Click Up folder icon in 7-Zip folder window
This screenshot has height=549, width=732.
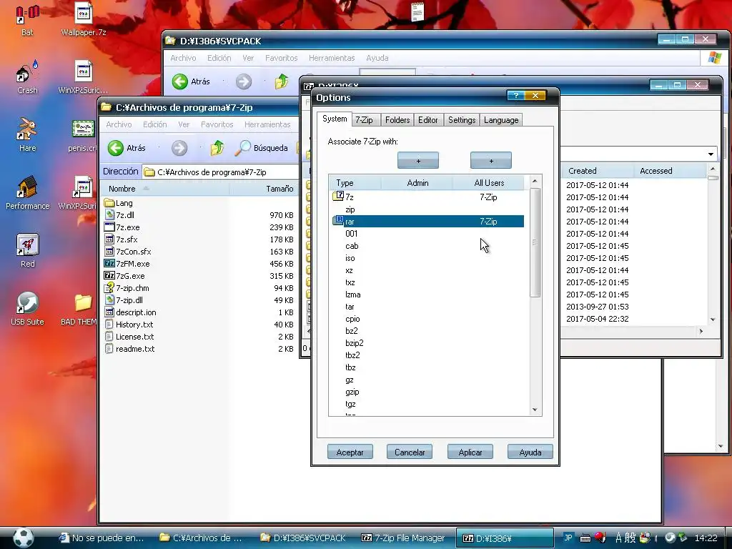(217, 148)
